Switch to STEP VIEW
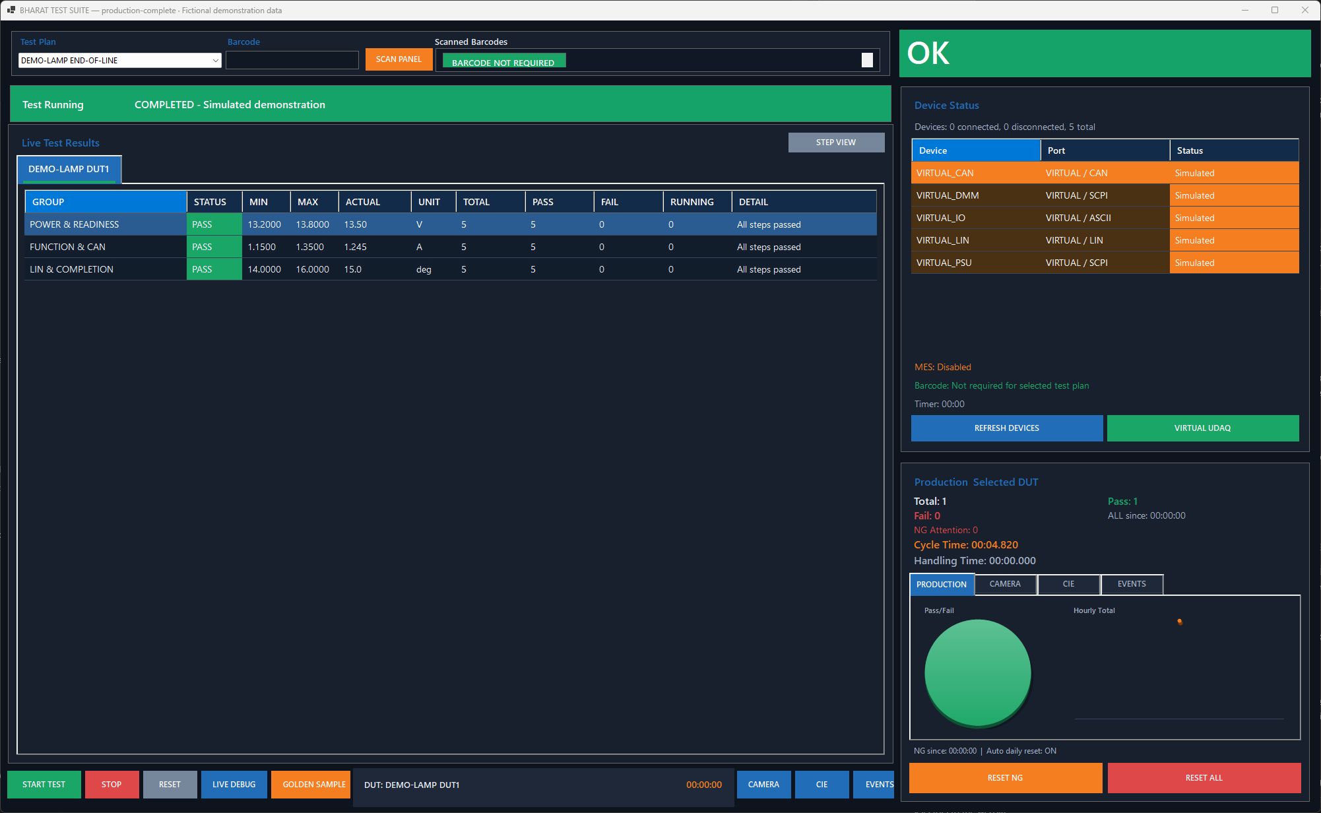The width and height of the screenshot is (1321, 813). [836, 143]
